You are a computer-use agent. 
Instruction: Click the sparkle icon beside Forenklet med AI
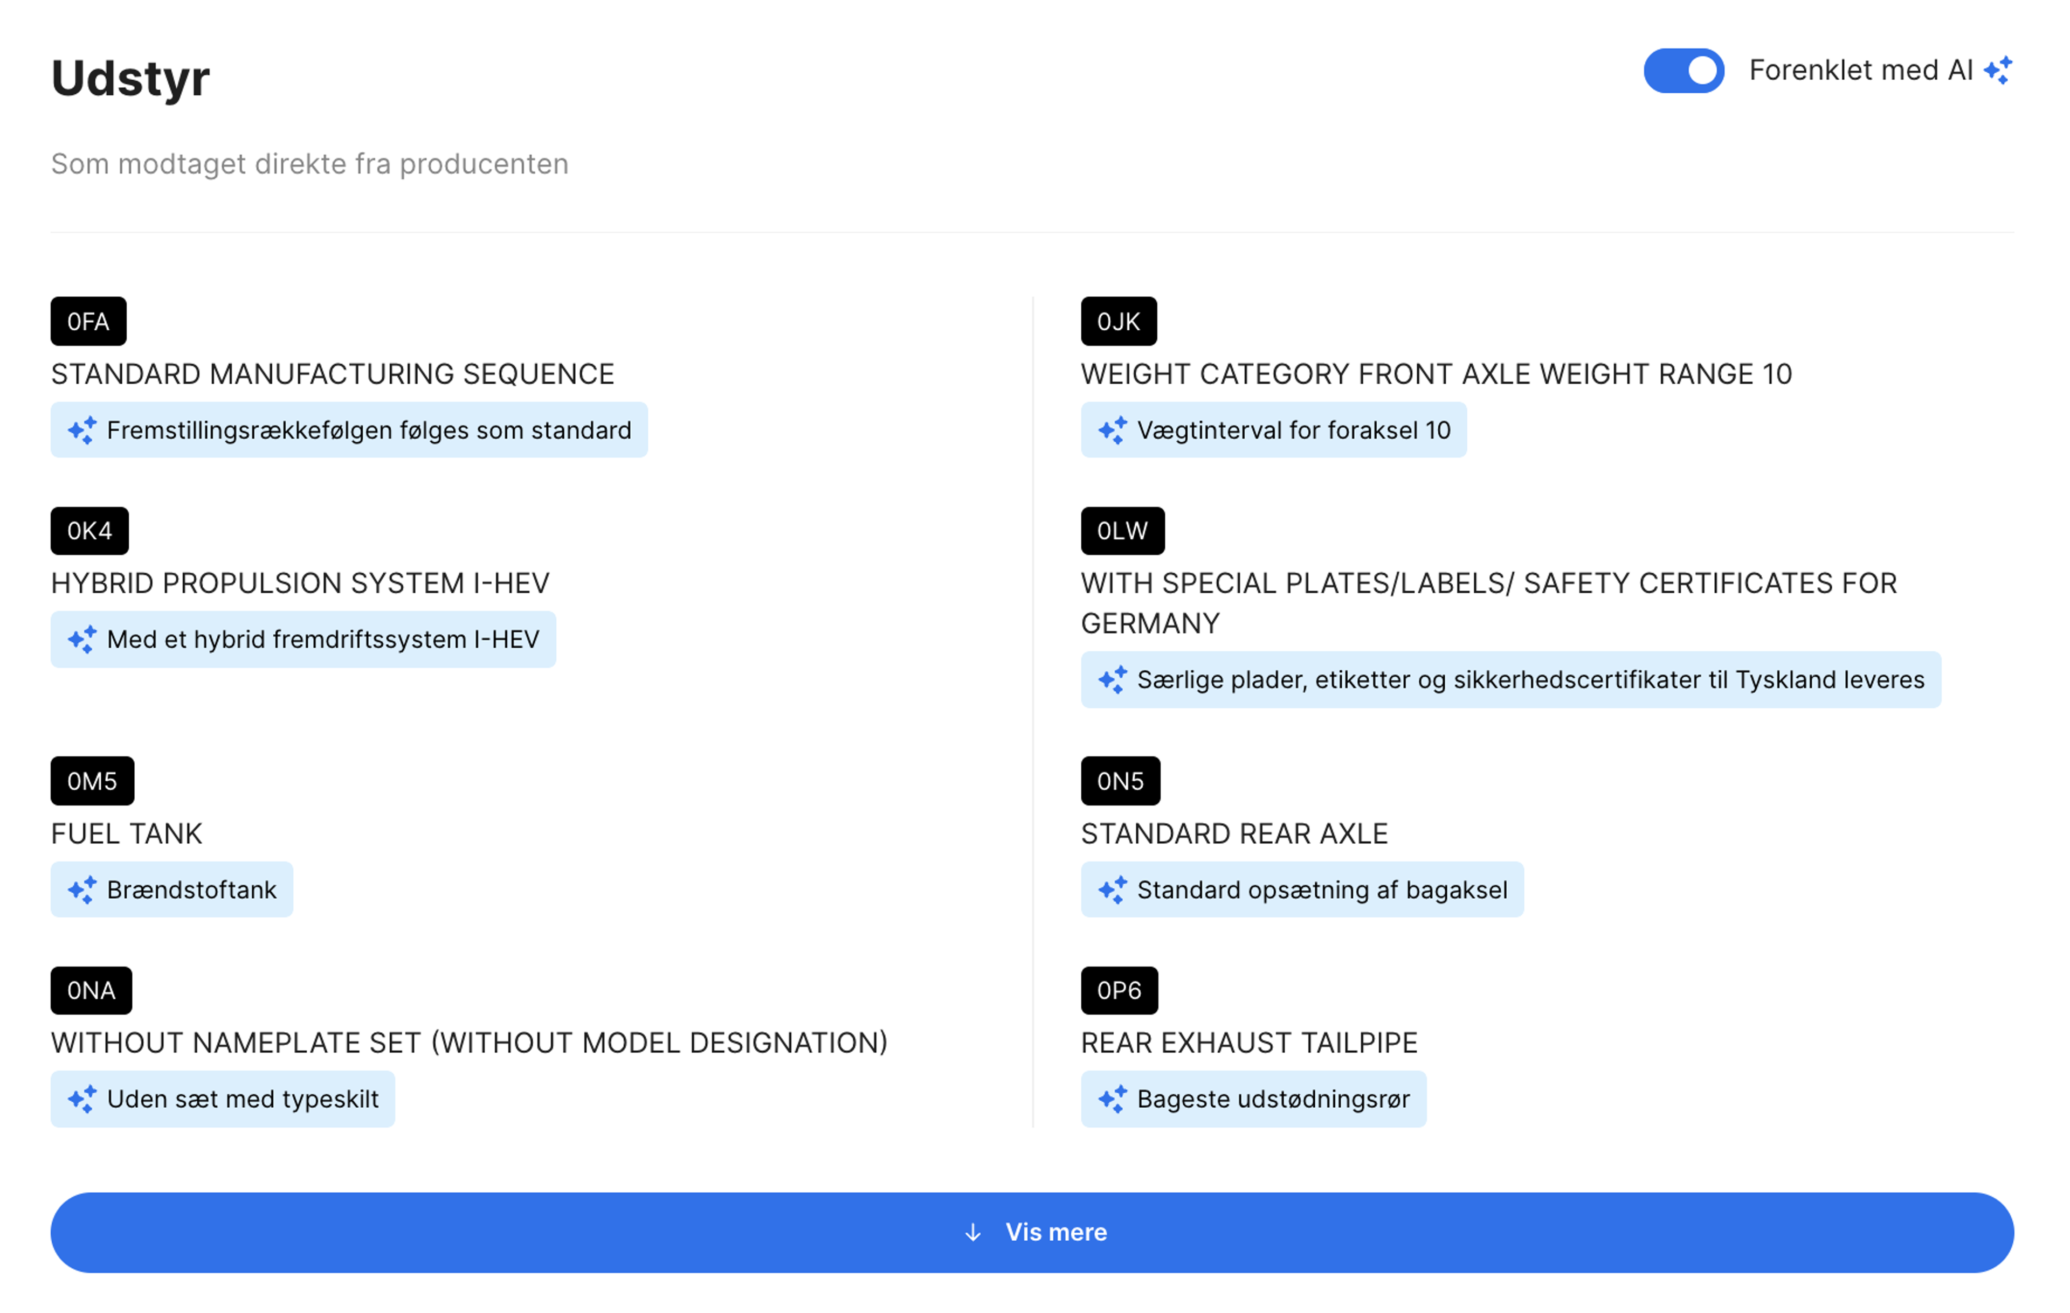(1998, 71)
